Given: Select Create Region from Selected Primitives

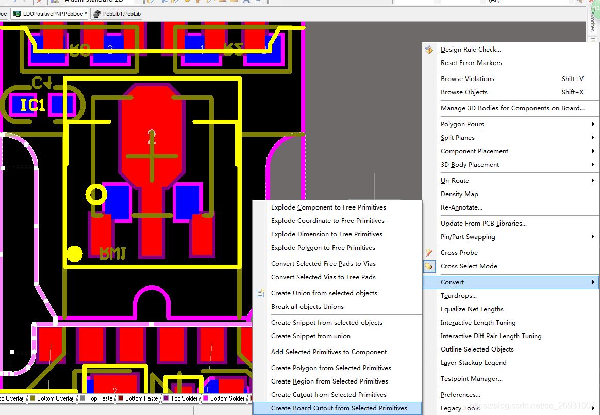Looking at the screenshot, I should tap(337, 381).
